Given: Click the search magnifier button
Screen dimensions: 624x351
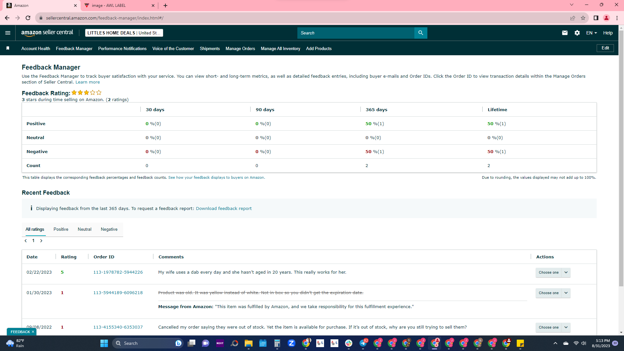Looking at the screenshot, I should (x=421, y=33).
